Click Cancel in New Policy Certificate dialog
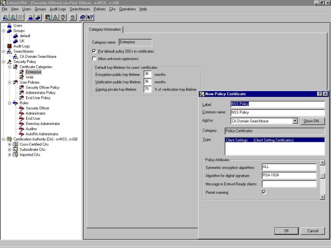The width and height of the screenshot is (331, 248). coord(313,231)
